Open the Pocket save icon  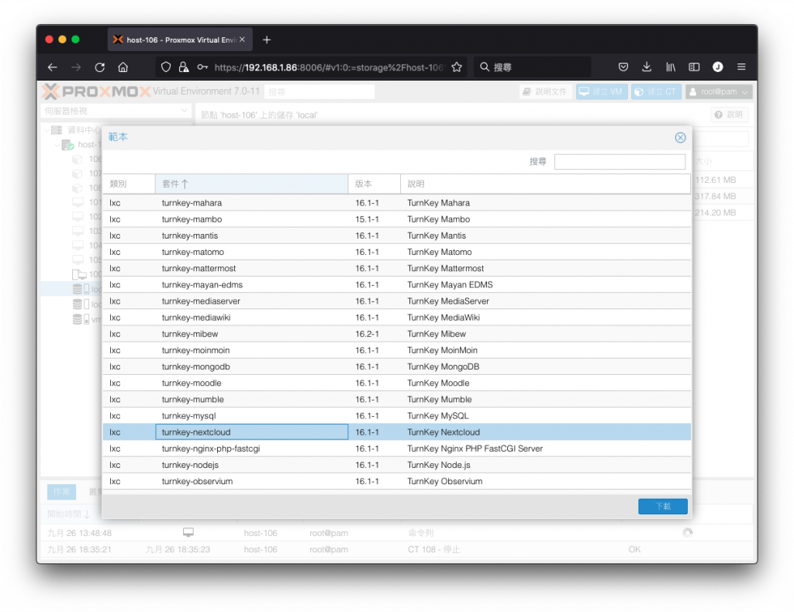click(623, 67)
